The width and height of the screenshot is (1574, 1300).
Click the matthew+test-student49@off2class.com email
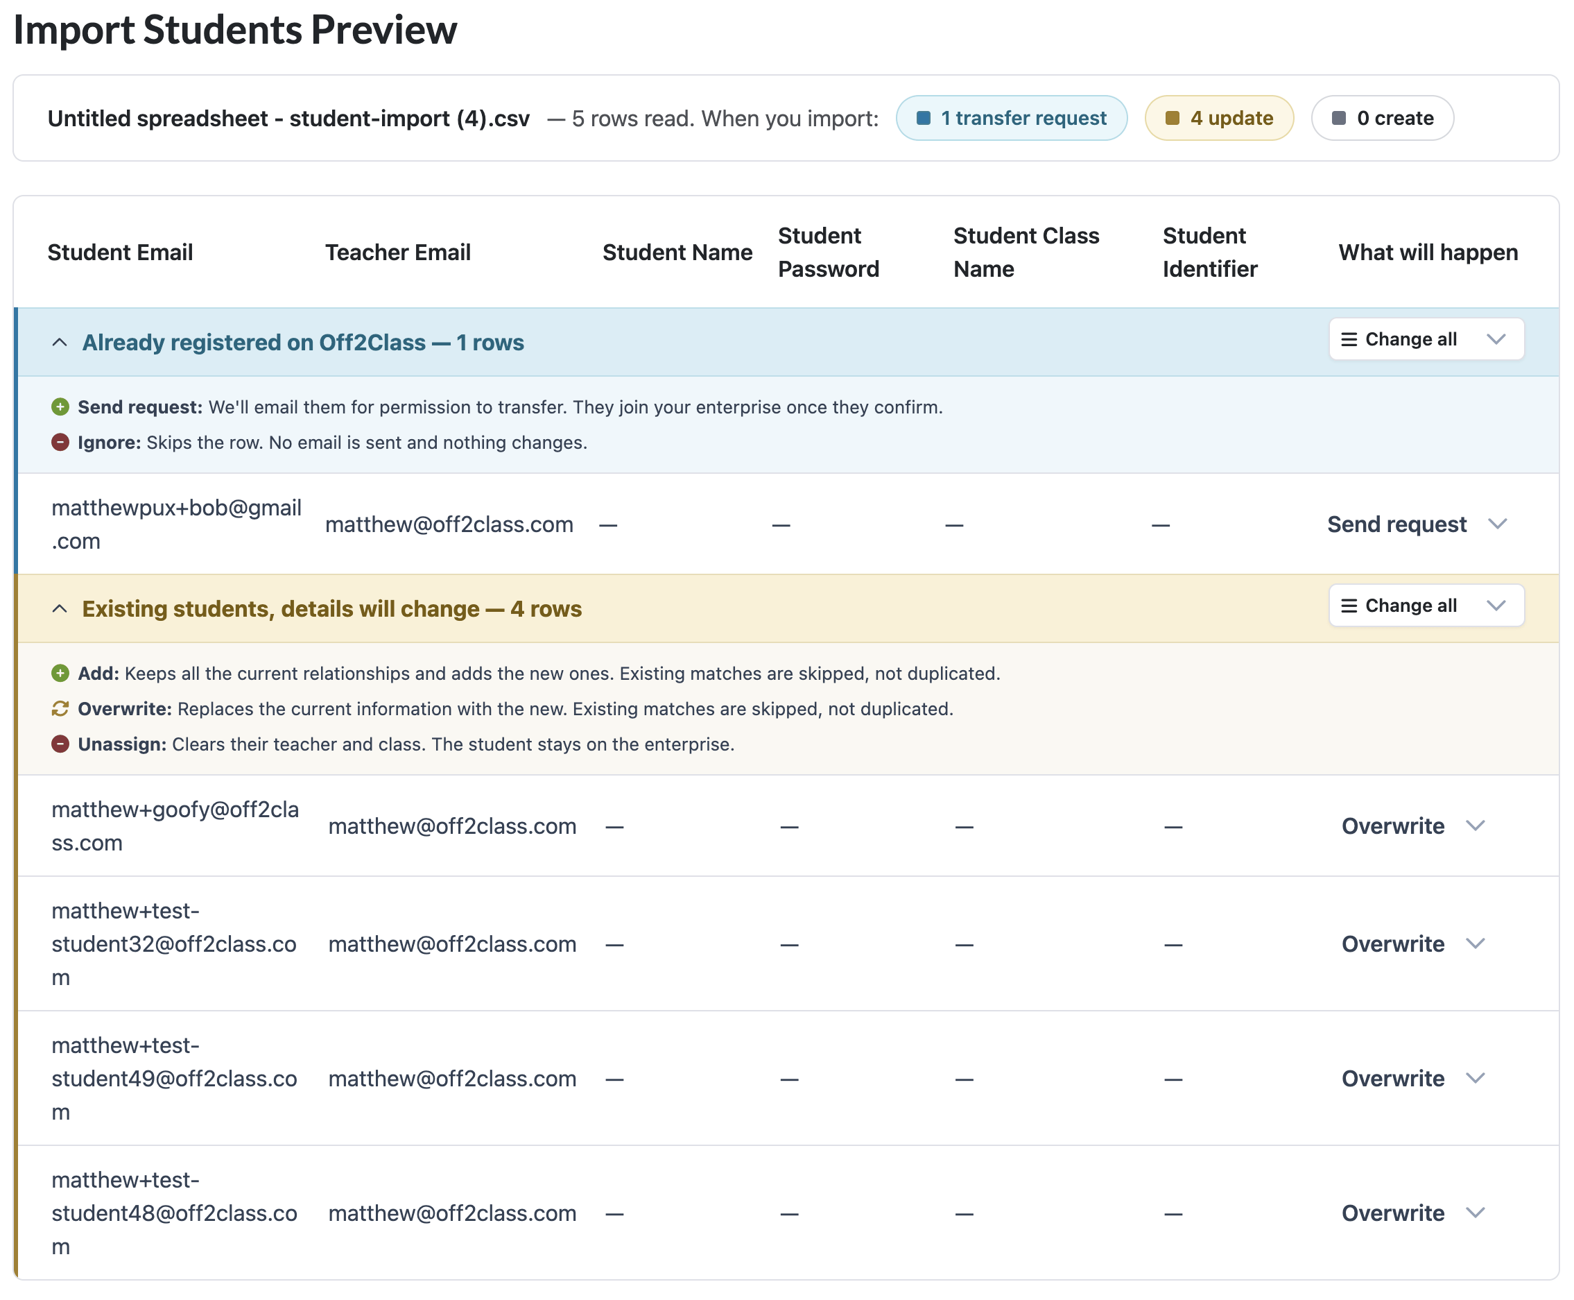point(173,1078)
